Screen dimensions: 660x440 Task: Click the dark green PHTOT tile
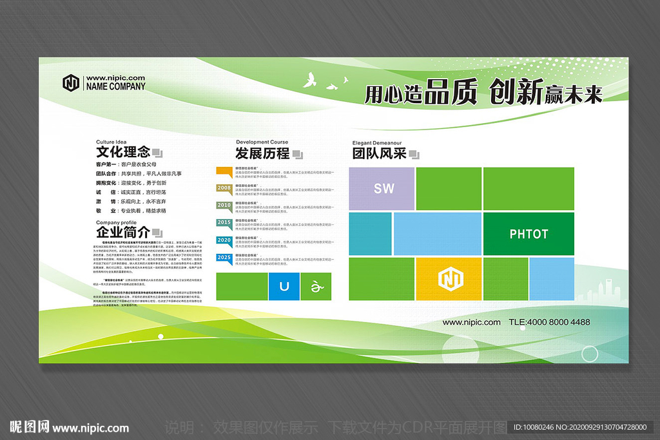point(529,234)
